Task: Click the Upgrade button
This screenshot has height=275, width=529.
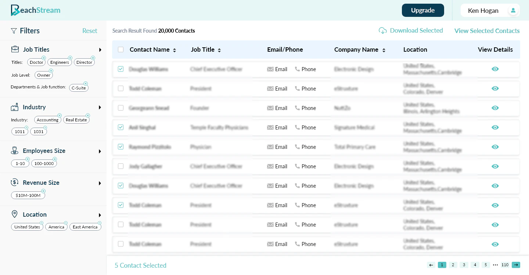Action: click(x=423, y=10)
